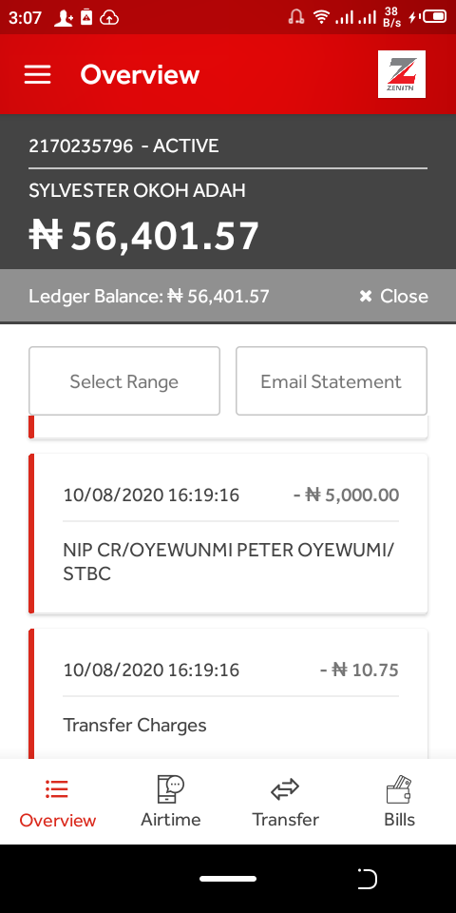This screenshot has height=913, width=456.
Task: Open the Select Range option
Action: (x=124, y=381)
